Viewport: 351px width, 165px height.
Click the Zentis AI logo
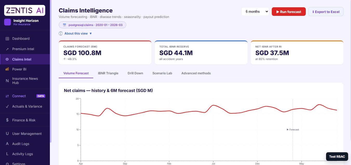[25, 10]
